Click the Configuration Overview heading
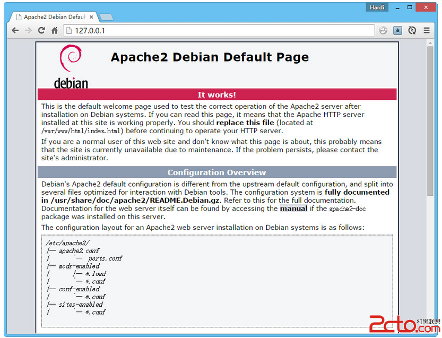Image resolution: width=442 pixels, height=338 pixels. [217, 172]
